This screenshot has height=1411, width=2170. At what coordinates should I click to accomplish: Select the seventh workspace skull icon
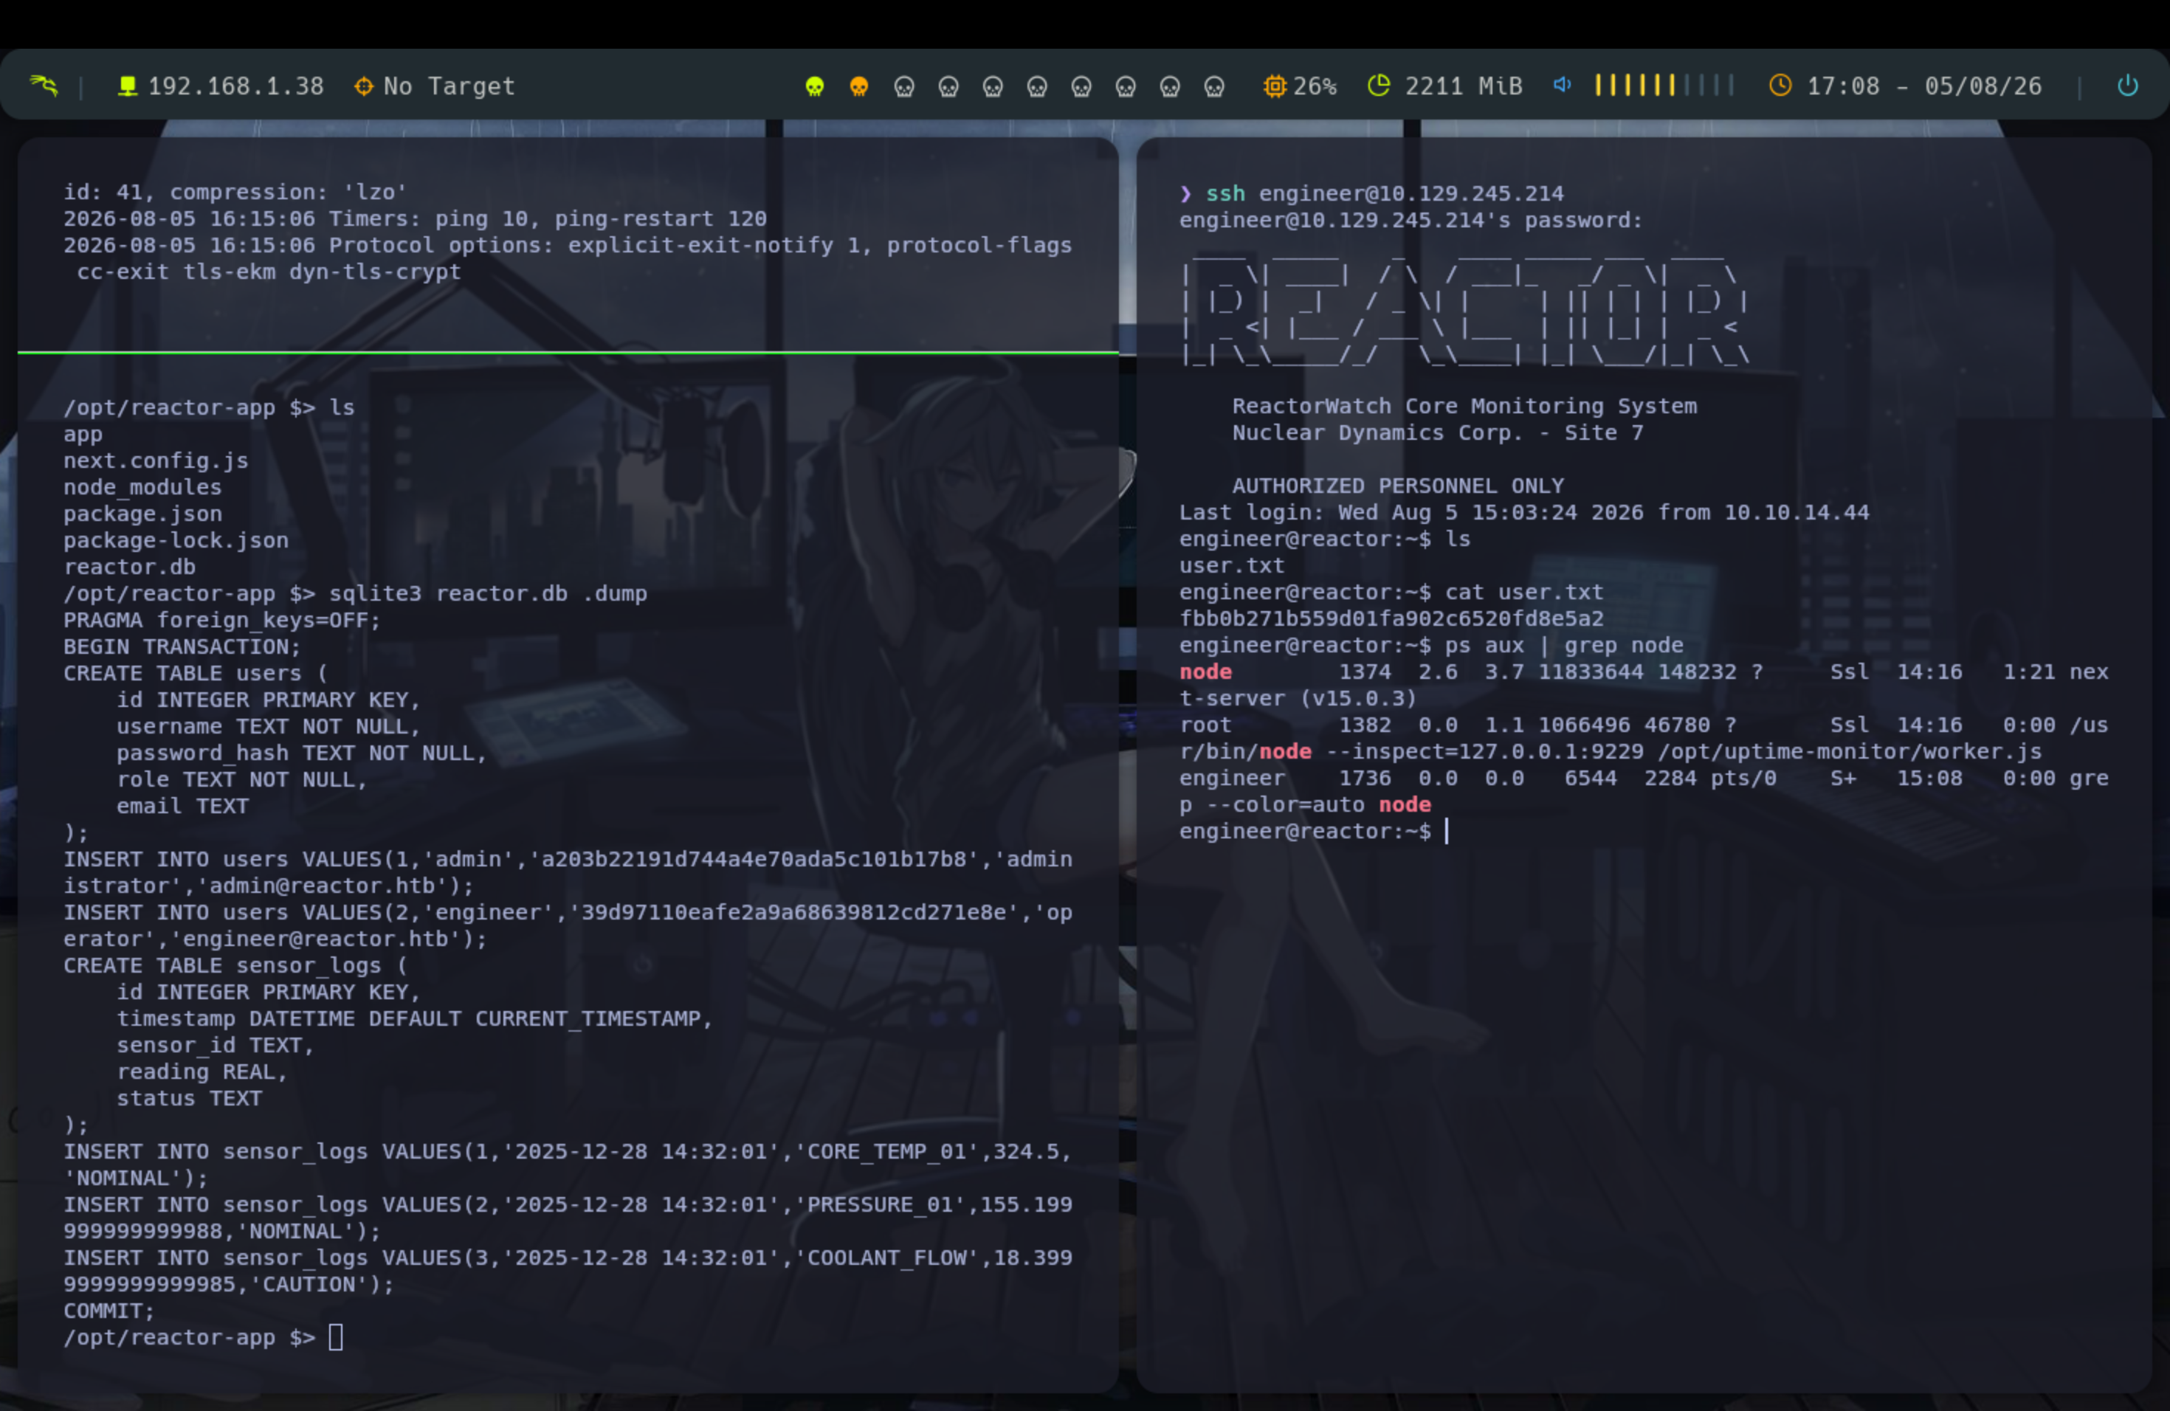(1081, 86)
